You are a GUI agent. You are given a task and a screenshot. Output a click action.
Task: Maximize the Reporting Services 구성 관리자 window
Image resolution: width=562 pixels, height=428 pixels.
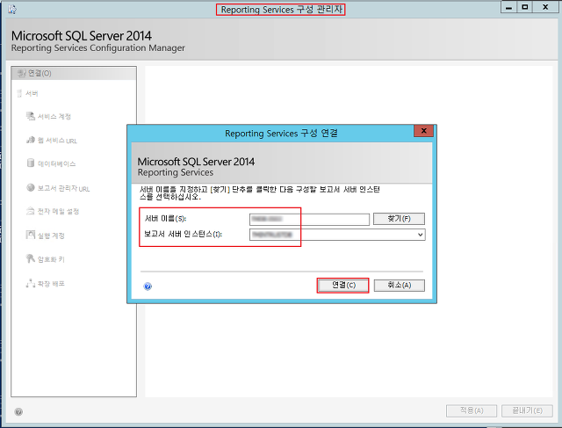click(x=525, y=7)
